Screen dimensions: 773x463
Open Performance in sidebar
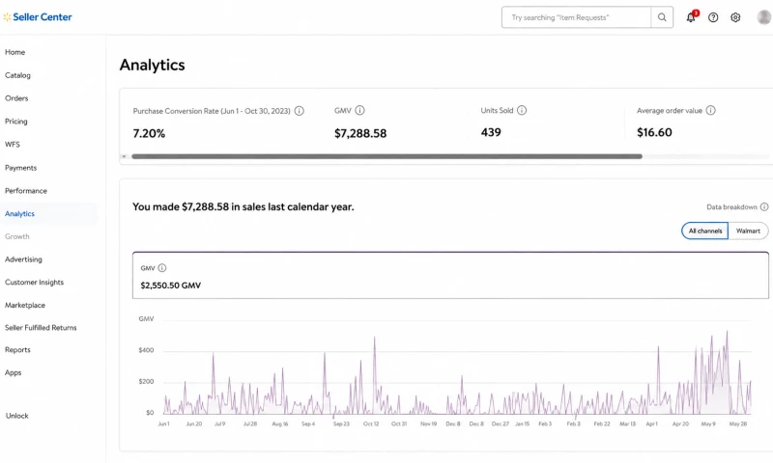[x=26, y=190]
